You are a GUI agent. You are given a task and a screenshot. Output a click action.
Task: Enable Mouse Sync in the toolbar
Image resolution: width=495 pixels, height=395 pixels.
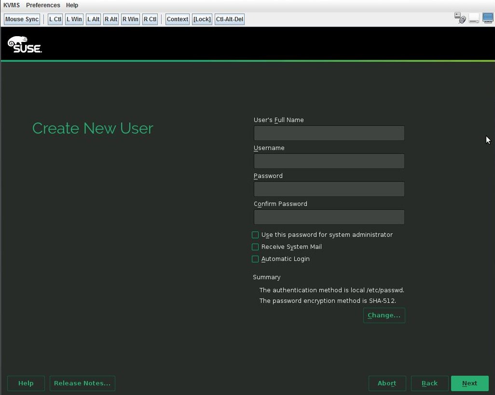click(x=22, y=19)
